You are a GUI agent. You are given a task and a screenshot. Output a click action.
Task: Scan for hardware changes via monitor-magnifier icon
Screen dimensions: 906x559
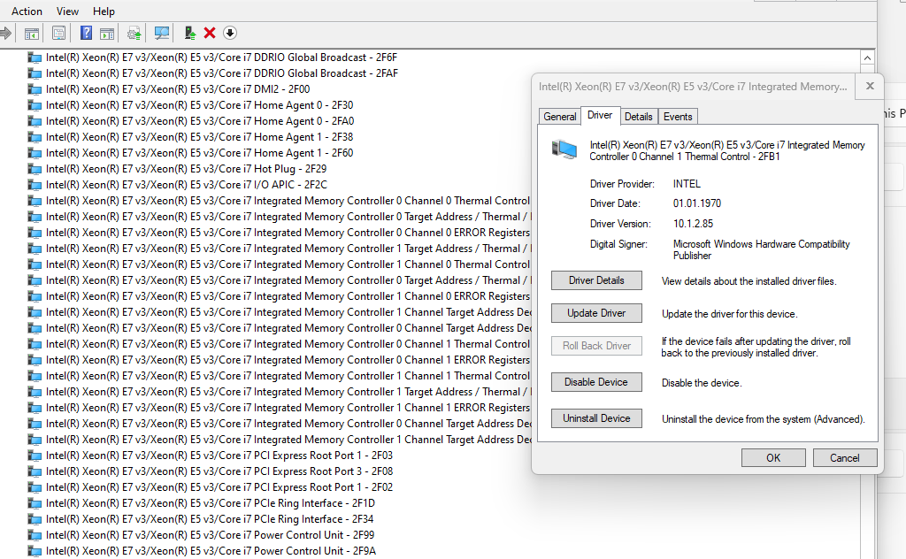click(162, 34)
